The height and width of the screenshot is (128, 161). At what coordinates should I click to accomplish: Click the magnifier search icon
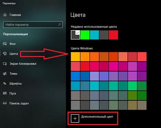[x=59, y=25]
